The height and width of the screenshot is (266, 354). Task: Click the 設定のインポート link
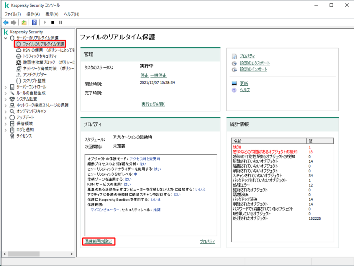pos(253,69)
